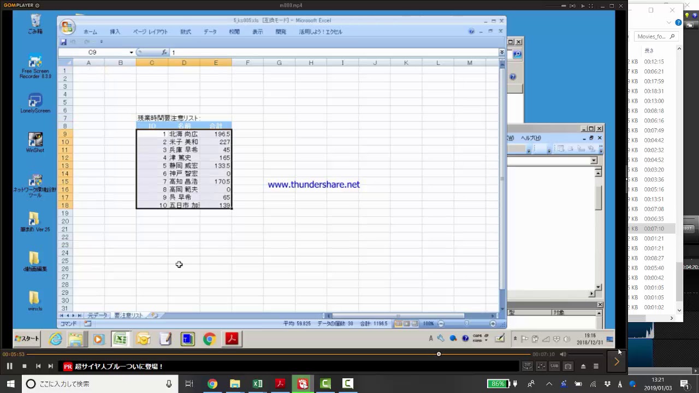
Task: Open the quick access toolbar customize dropdown
Action: (101, 42)
